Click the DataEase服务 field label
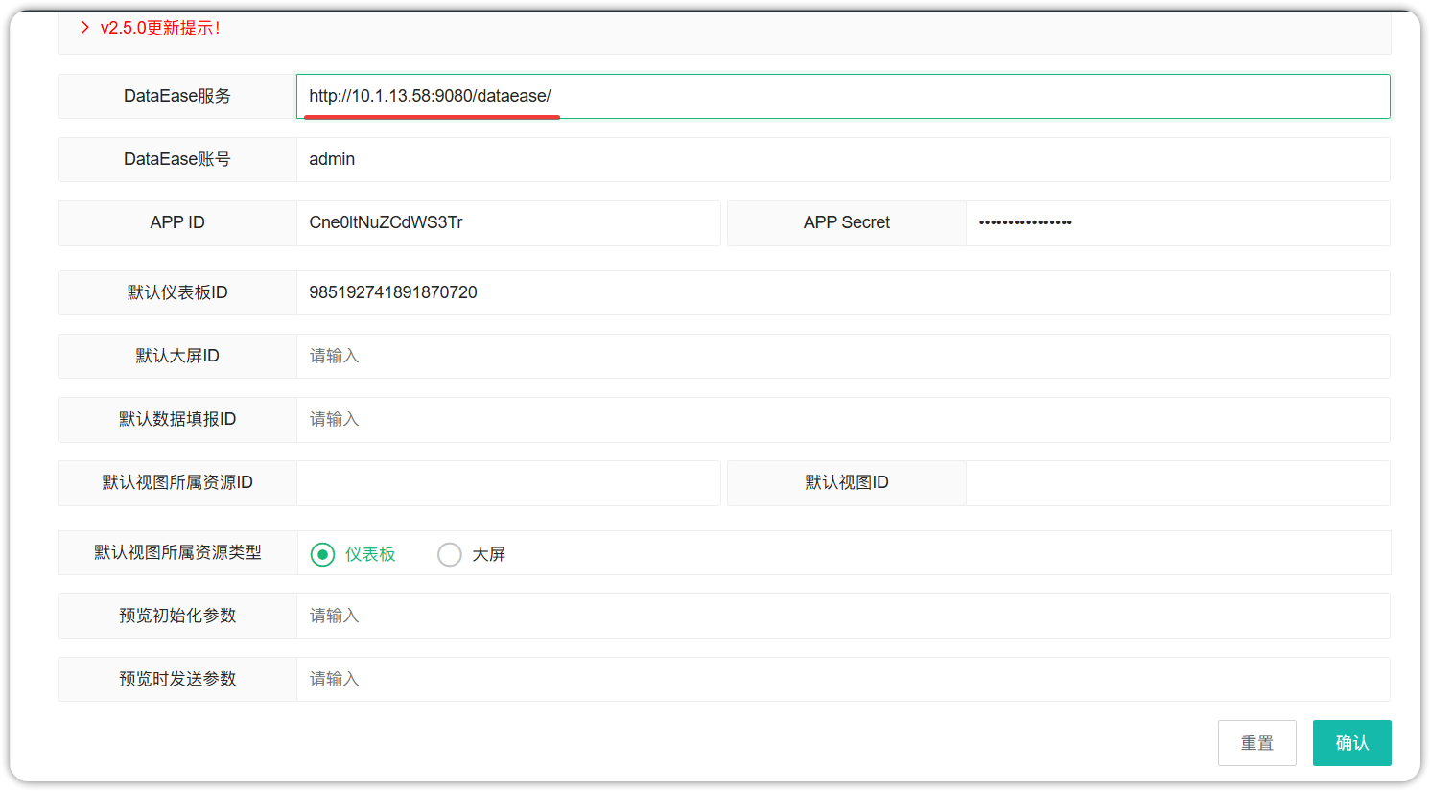 click(x=177, y=96)
